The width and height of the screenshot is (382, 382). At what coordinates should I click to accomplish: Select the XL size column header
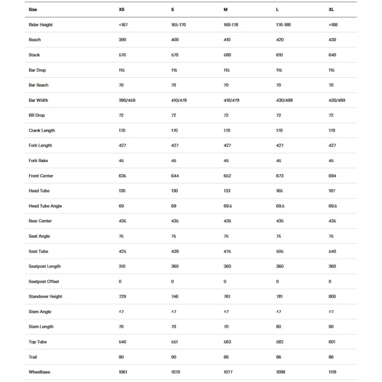click(x=331, y=9)
